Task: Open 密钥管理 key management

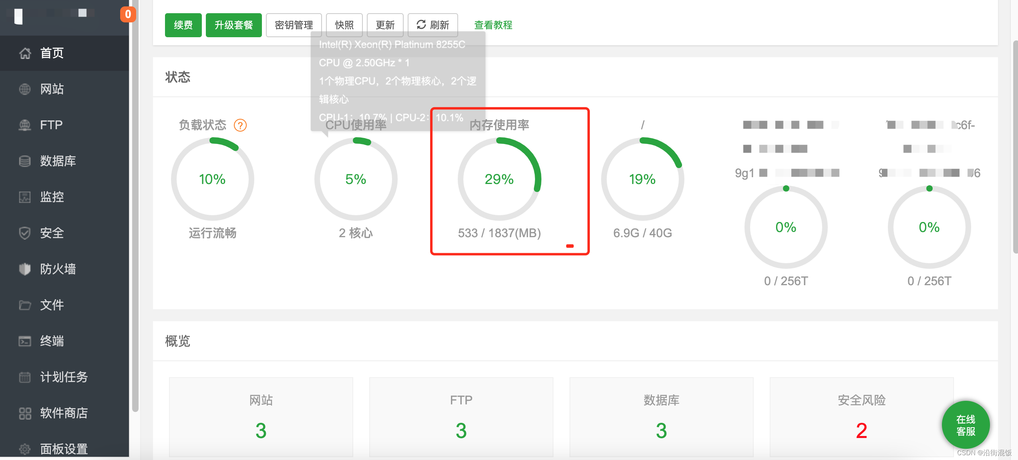Action: (x=294, y=25)
